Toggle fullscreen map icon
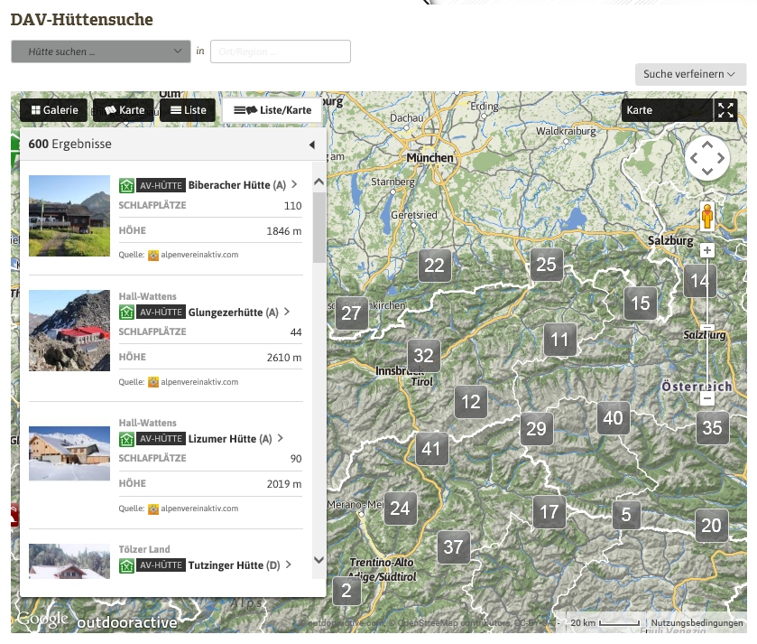Viewport: 757px width, 644px height. pos(725,110)
